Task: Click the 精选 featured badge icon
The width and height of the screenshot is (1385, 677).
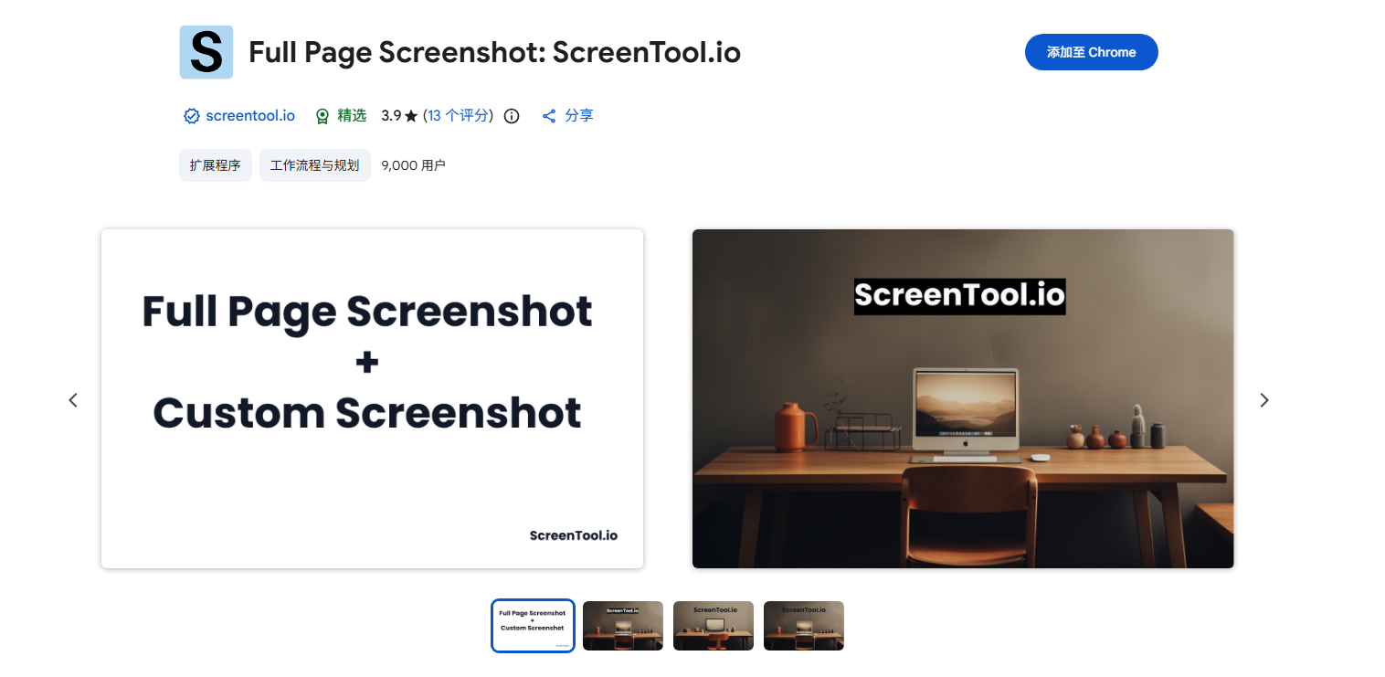Action: point(322,116)
